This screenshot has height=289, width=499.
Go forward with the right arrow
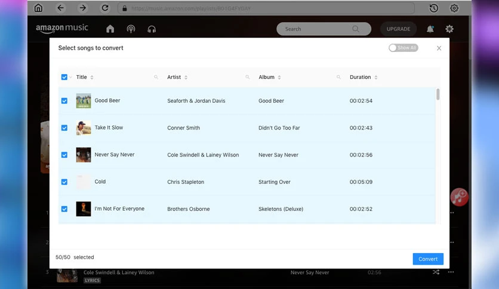click(83, 8)
